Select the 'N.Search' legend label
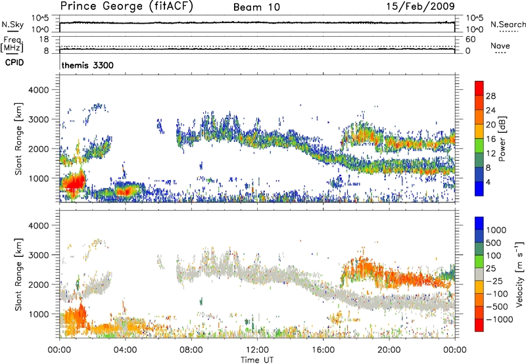 pyautogui.click(x=508, y=24)
